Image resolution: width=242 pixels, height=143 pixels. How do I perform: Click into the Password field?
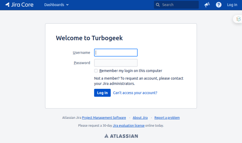pyautogui.click(x=116, y=63)
